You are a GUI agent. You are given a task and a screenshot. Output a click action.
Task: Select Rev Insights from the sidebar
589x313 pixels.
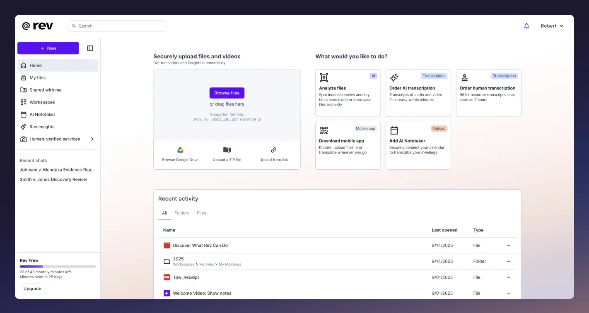point(42,127)
